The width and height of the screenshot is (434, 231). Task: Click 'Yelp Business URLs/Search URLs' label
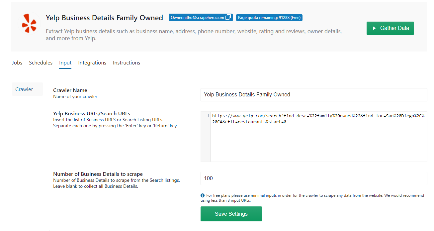pyautogui.click(x=92, y=114)
